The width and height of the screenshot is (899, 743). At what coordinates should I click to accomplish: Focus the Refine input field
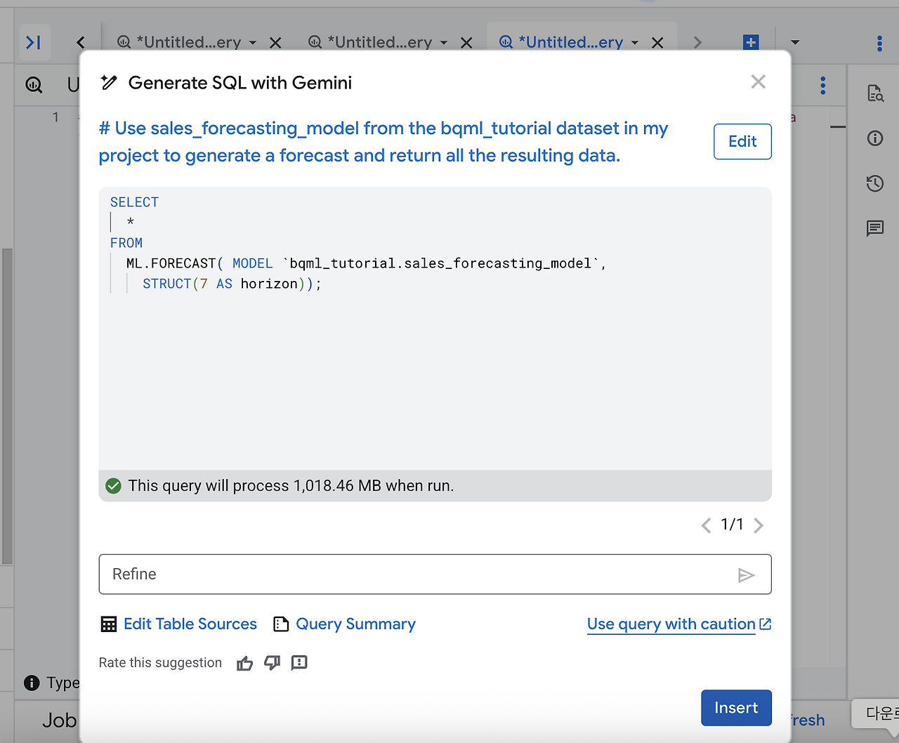point(435,574)
